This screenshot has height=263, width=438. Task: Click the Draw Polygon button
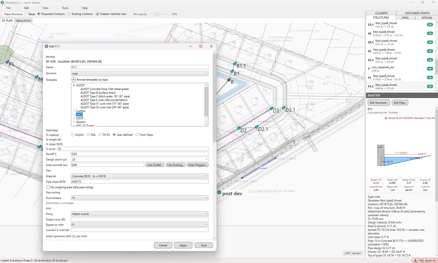tap(198, 165)
